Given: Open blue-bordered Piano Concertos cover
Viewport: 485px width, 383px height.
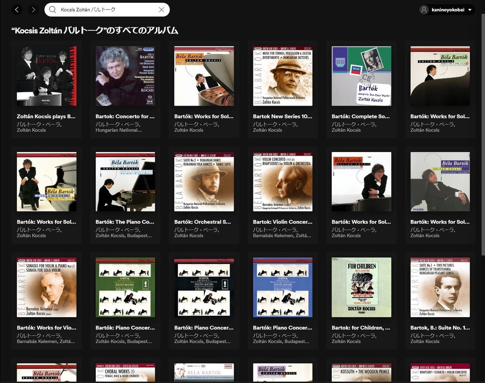Looking at the screenshot, I should pyautogui.click(x=283, y=288).
